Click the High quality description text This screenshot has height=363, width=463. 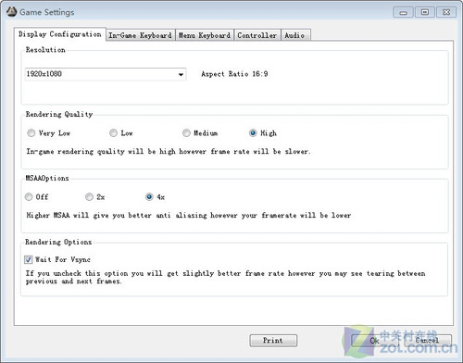(x=169, y=152)
